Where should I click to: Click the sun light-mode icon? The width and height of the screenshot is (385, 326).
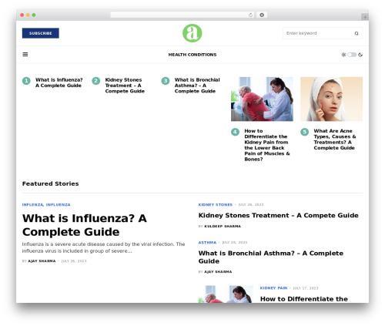[343, 55]
